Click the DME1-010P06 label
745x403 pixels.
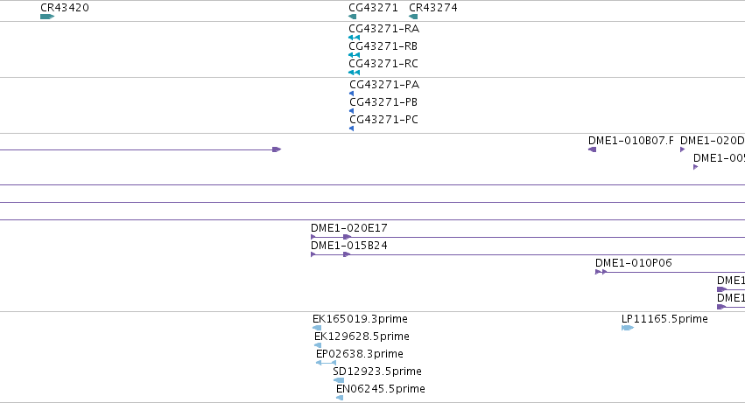[x=634, y=263]
